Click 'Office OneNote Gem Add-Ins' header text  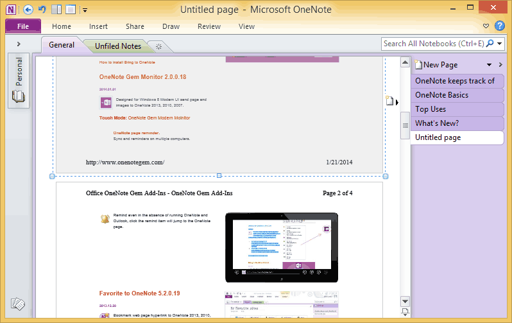point(126,193)
